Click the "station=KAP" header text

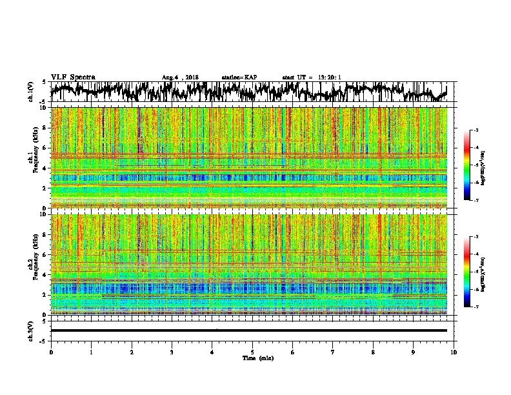(239, 77)
